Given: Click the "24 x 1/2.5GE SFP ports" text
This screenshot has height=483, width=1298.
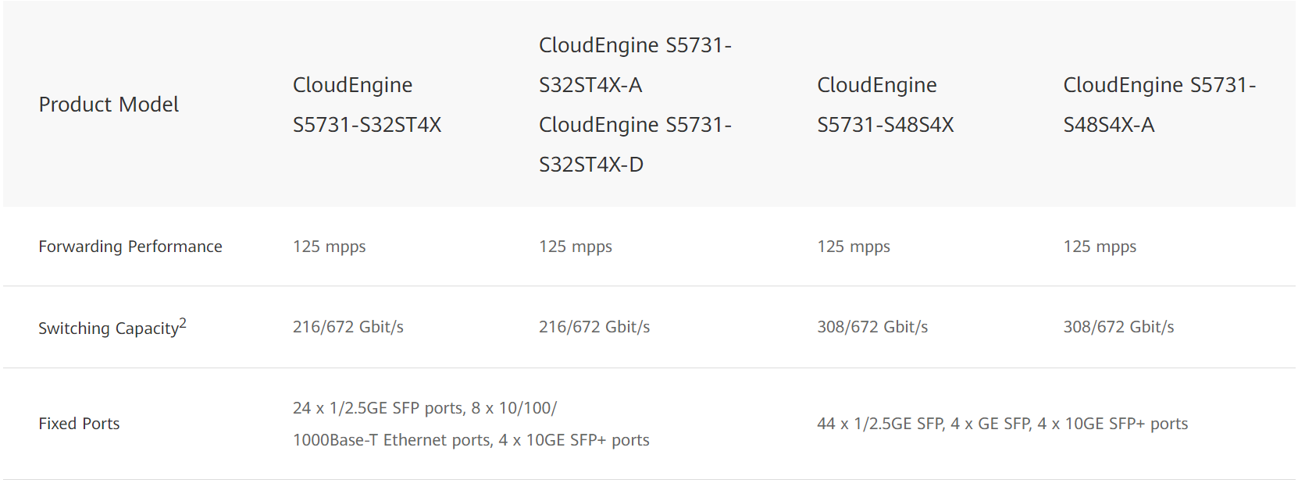Looking at the screenshot, I should coord(378,408).
